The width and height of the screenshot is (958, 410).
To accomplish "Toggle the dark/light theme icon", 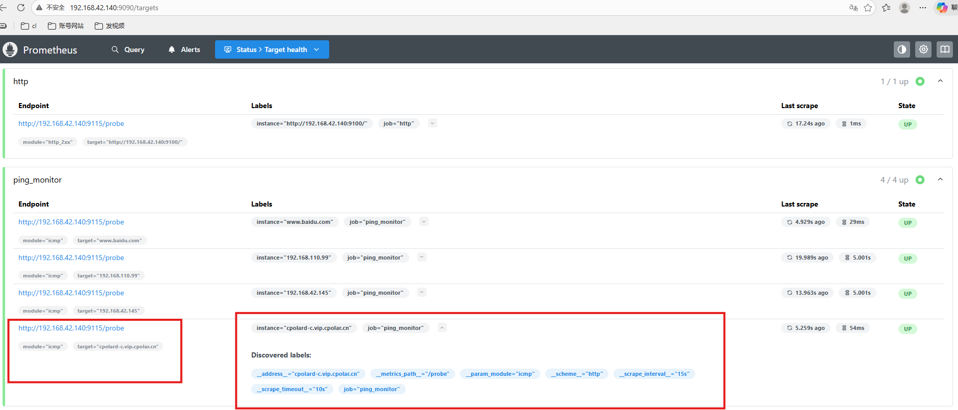I will (x=901, y=49).
